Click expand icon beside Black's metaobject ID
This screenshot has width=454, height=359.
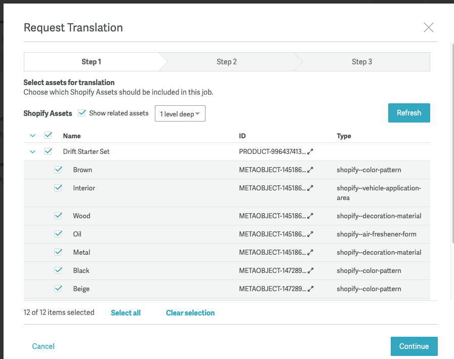coord(310,271)
